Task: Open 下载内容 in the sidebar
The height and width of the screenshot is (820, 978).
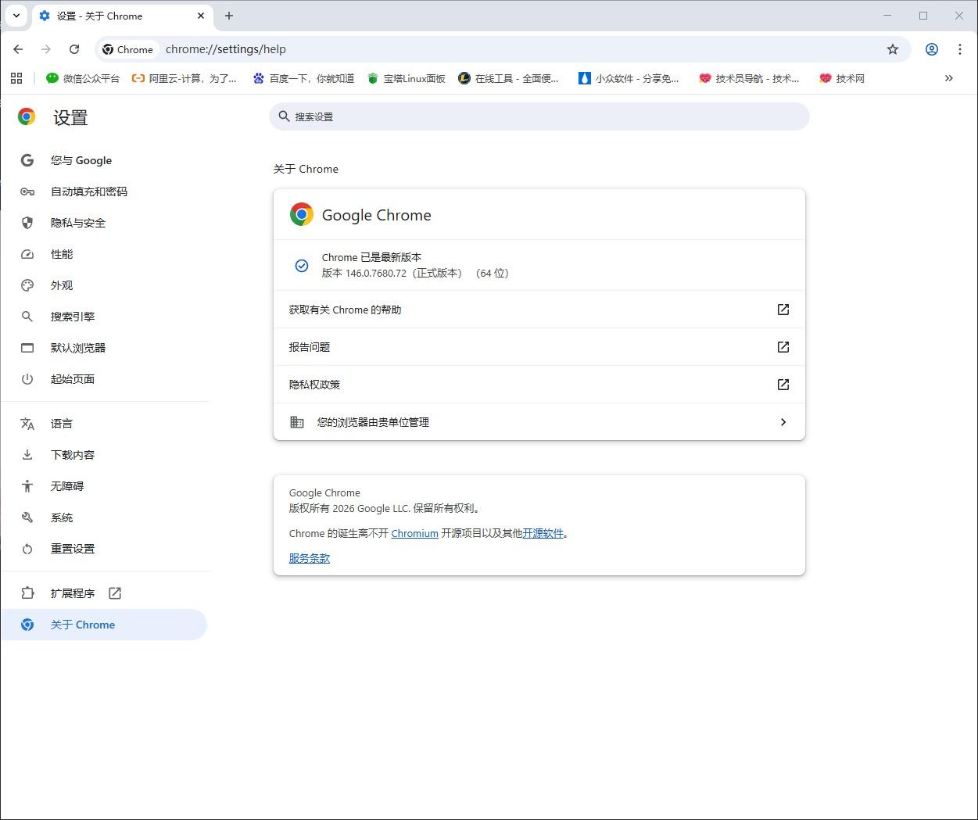Action: coord(73,455)
